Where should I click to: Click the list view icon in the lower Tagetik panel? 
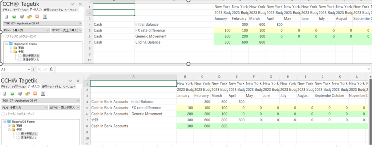[45, 94]
